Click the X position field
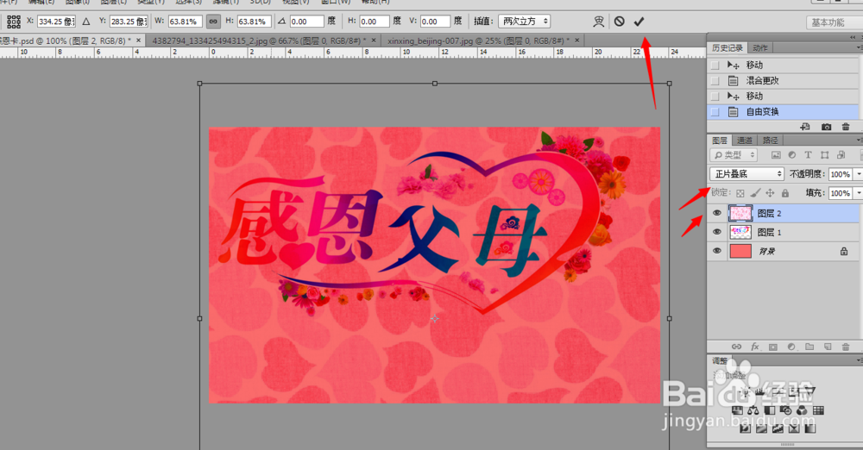Image resolution: width=863 pixels, height=450 pixels. (56, 22)
